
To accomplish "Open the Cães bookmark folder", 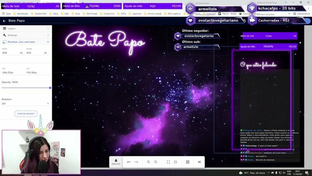I will pyautogui.click(x=65, y=14).
